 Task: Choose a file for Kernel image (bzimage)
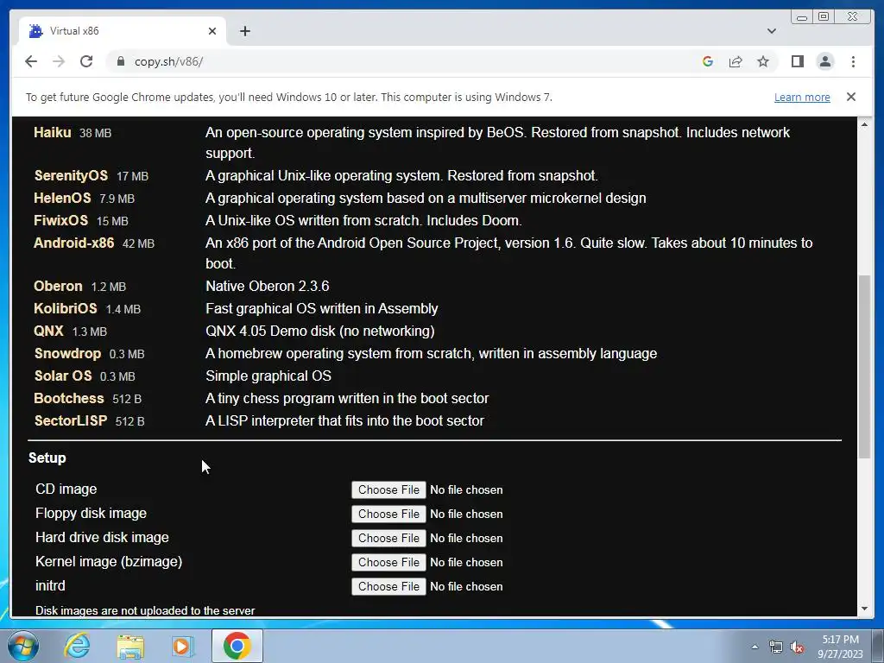[x=388, y=563]
